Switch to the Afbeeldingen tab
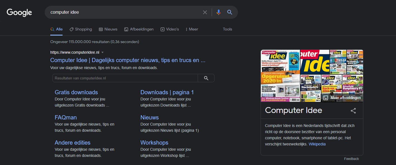Screen dimensions: 396x165 (139, 29)
